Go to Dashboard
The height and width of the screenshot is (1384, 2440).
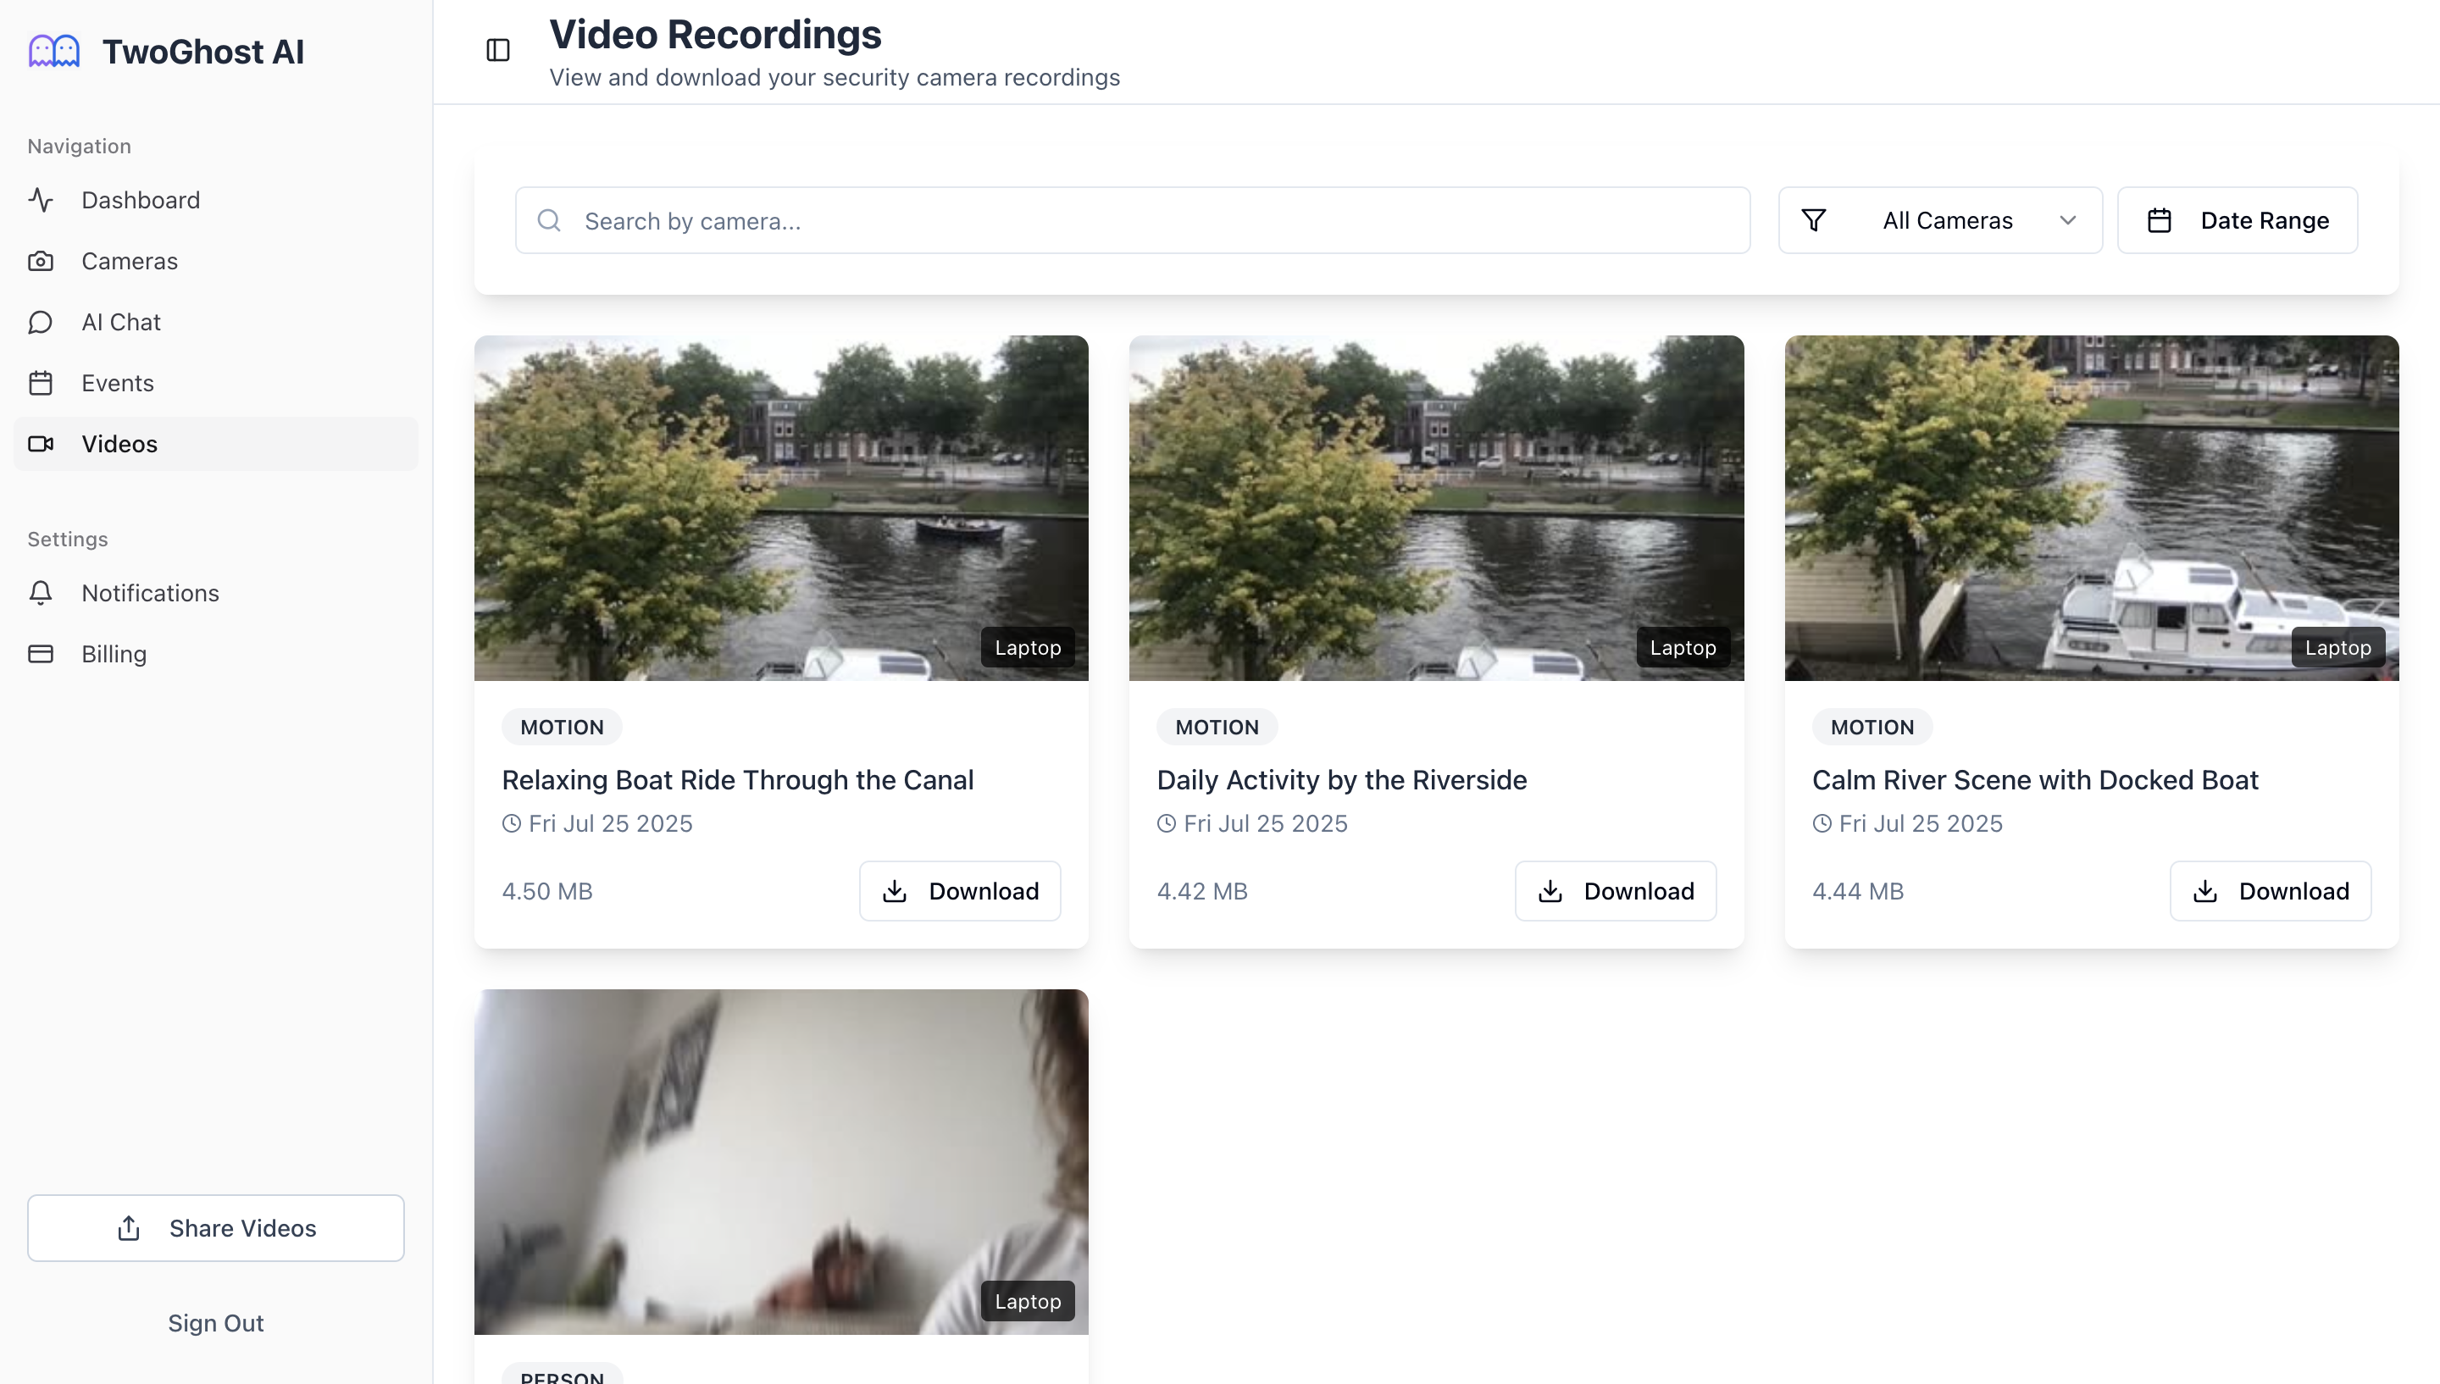point(216,200)
